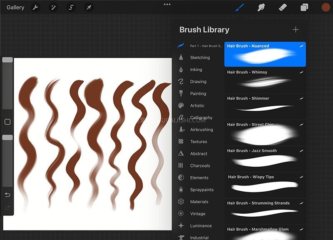Click the Sketching pencil icon

[x=181, y=57]
